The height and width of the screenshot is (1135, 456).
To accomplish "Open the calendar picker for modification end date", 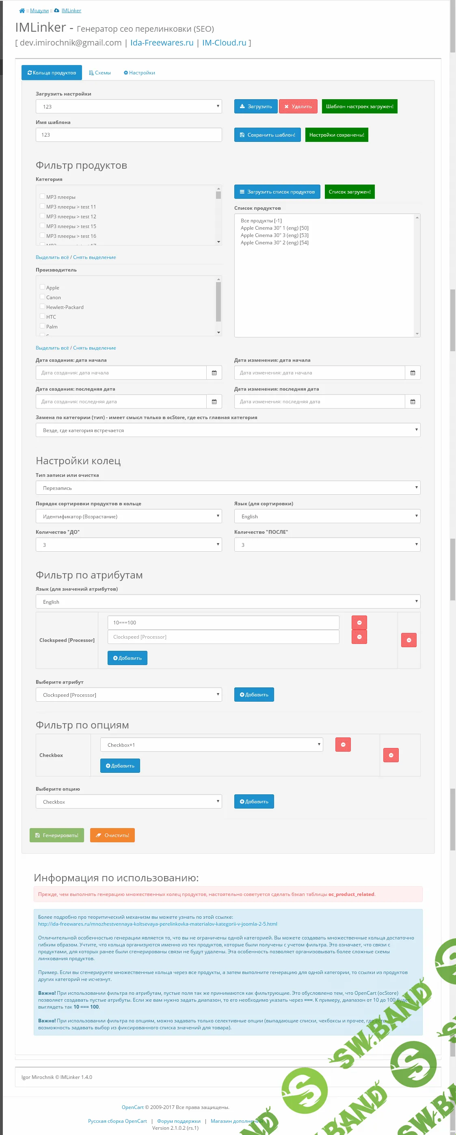I will point(413,401).
